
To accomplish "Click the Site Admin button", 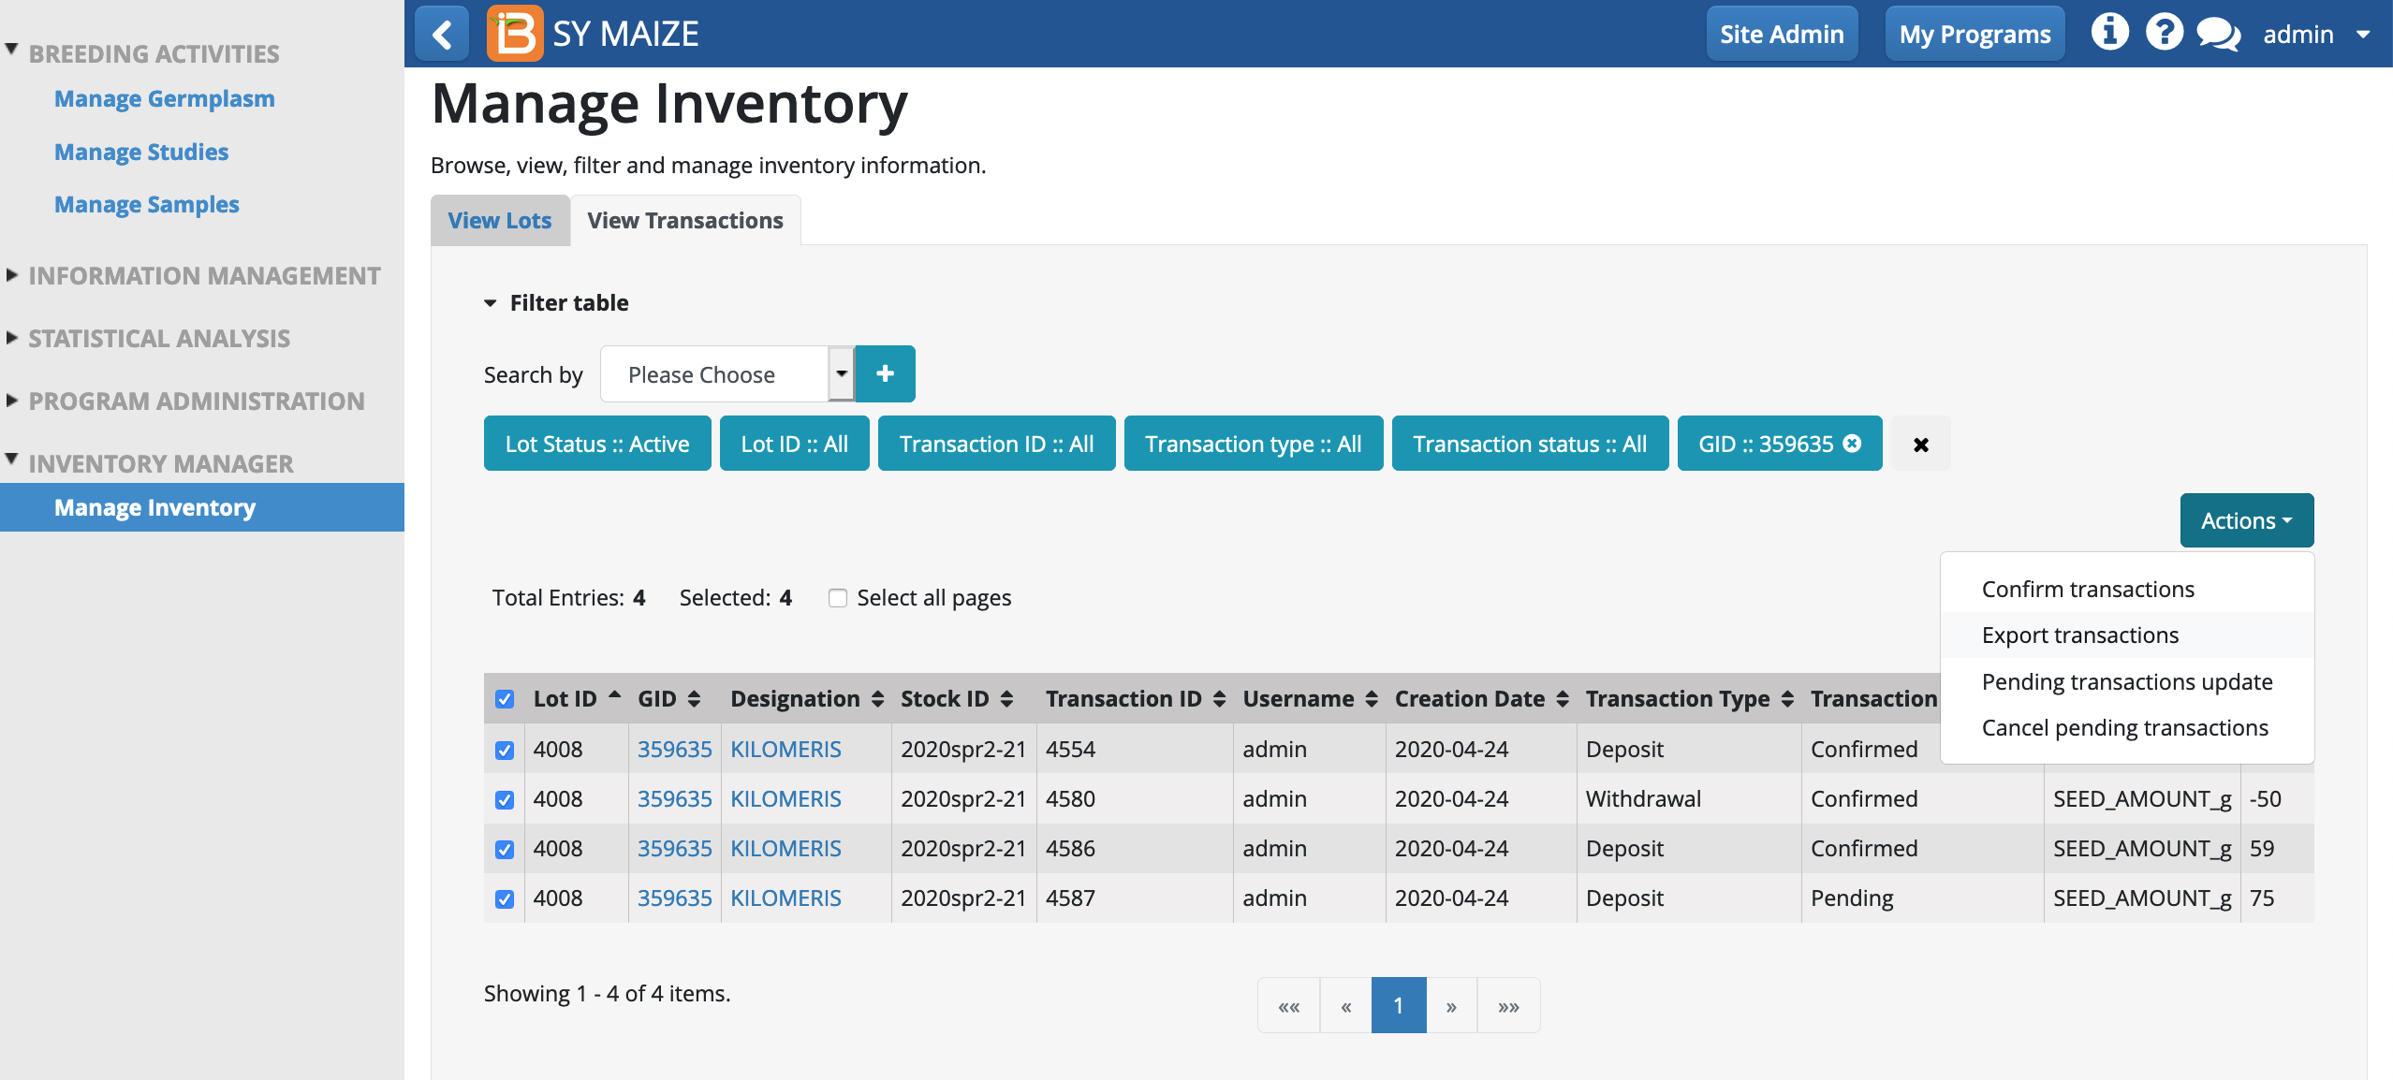I will tap(1782, 35).
